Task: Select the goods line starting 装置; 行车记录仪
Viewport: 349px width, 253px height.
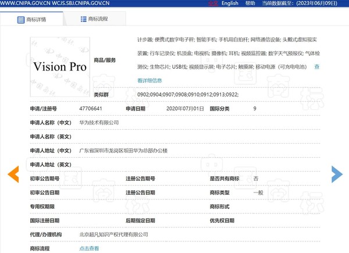Action: coord(229,54)
